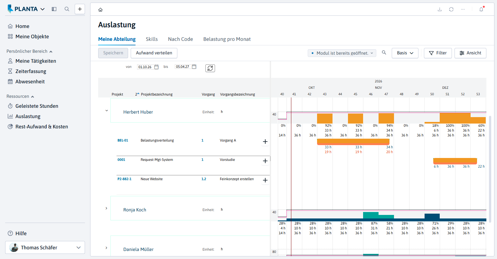497x259 pixels.
Task: Open the search icon in sidebar header
Action: 67,9
